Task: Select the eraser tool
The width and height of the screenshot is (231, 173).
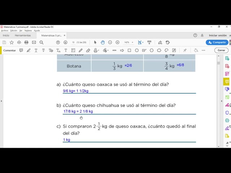Action: (88, 50)
